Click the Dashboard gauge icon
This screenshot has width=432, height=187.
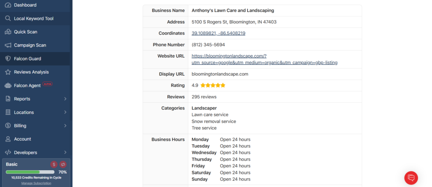pyautogui.click(x=8, y=5)
